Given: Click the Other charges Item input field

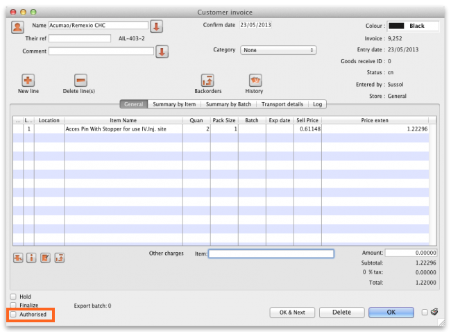Looking at the screenshot, I should click(271, 254).
